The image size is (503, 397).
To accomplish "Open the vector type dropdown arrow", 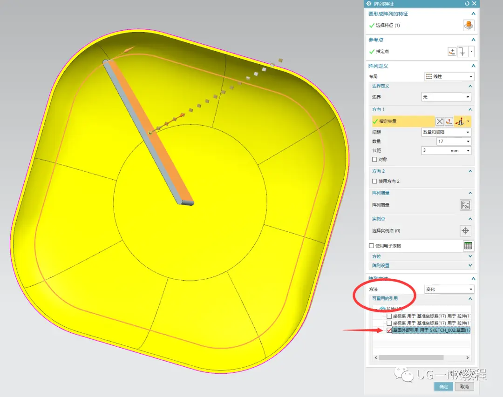I will [469, 121].
